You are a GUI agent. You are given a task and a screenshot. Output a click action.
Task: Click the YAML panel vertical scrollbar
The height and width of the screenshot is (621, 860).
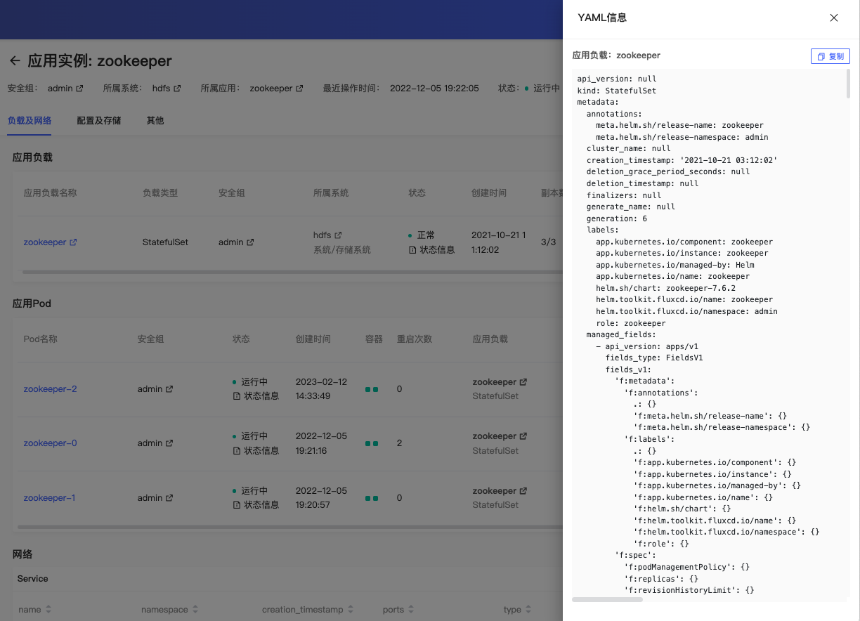coord(848,83)
